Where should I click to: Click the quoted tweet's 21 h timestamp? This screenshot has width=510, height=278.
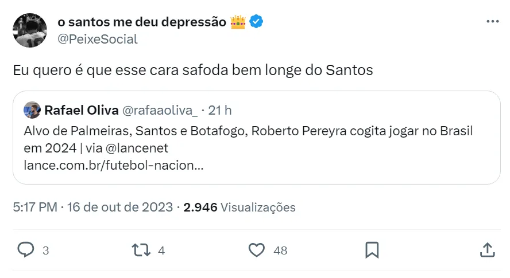pos(220,110)
